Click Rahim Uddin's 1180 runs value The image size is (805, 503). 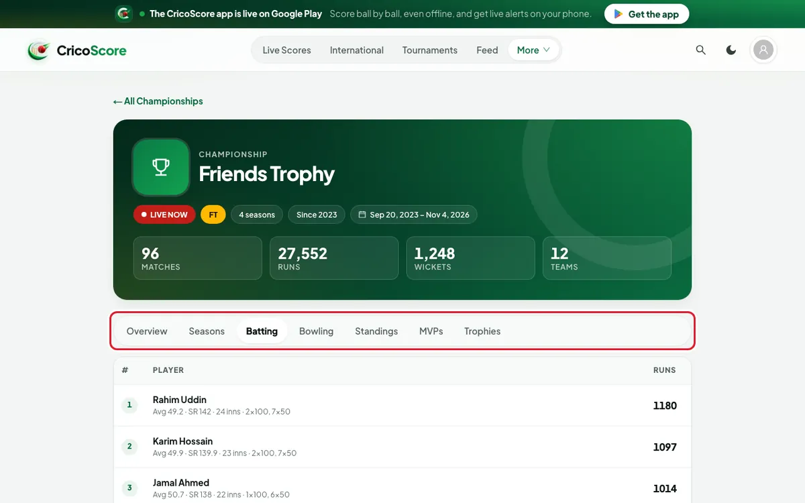point(665,406)
